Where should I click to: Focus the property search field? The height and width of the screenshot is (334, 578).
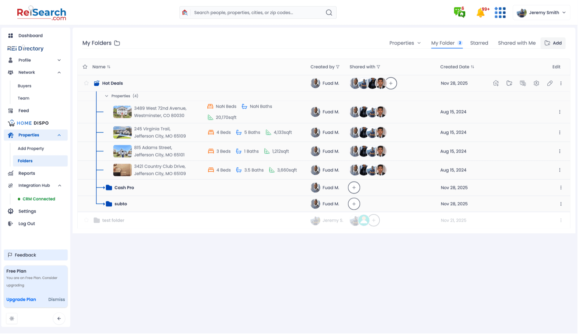click(258, 13)
